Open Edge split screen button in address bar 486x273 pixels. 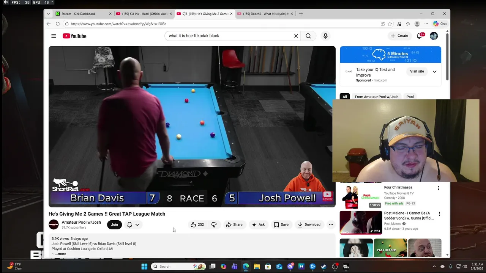point(383,24)
